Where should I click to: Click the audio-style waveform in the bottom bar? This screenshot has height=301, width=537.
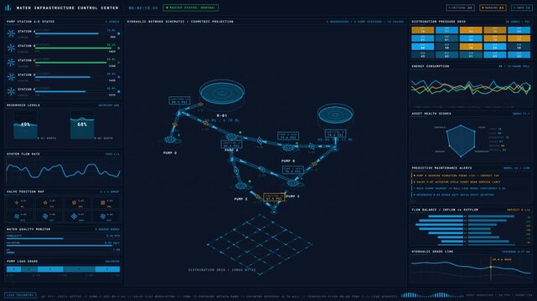tap(432, 295)
